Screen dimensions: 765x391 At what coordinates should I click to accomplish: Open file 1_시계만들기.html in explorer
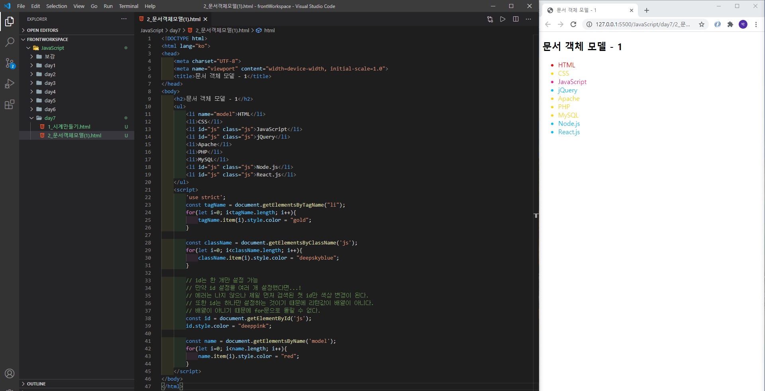tap(76, 127)
